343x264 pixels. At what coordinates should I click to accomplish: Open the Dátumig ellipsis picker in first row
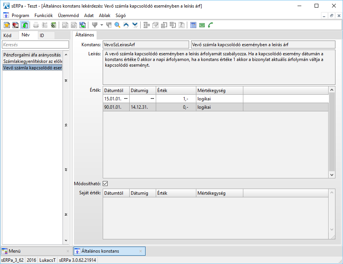coord(152,98)
